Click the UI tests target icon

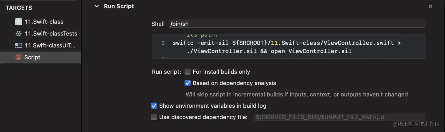tap(19, 45)
